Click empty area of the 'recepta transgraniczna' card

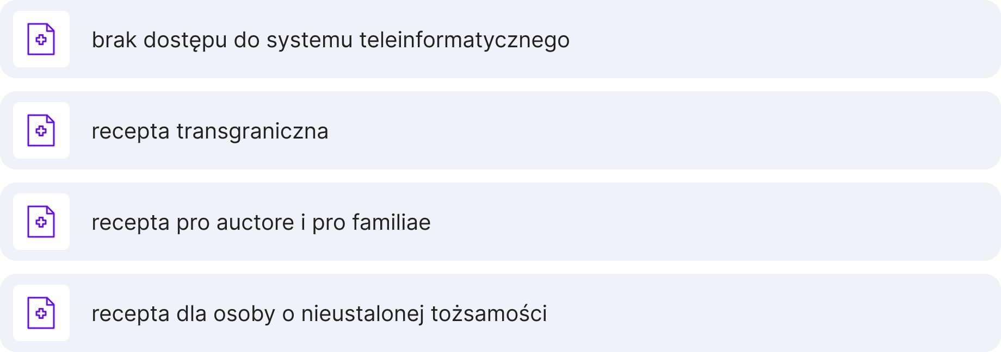pos(664,130)
